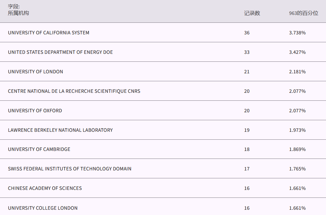This screenshot has height=215, width=326.
Task: Click record count 17 for Swiss Federal Institutes
Action: [247, 169]
